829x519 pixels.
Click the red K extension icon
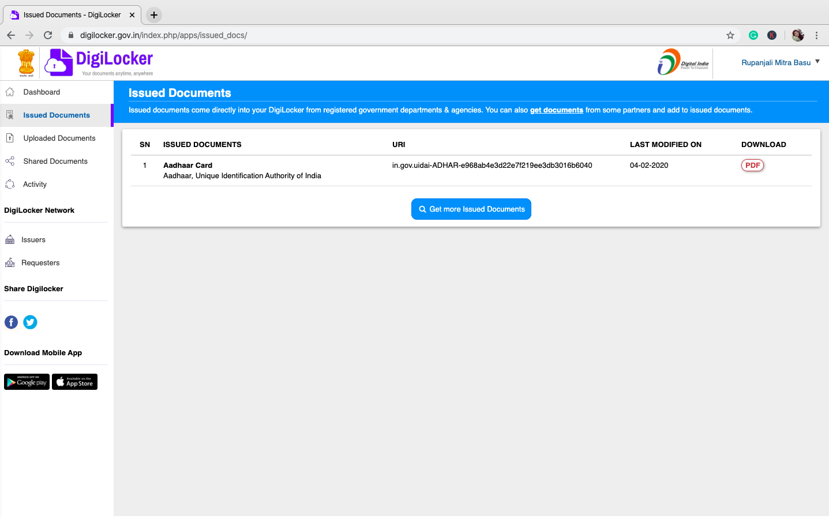772,35
